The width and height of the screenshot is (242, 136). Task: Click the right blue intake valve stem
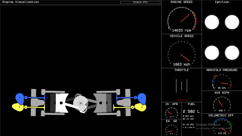pyautogui.click(x=125, y=98)
